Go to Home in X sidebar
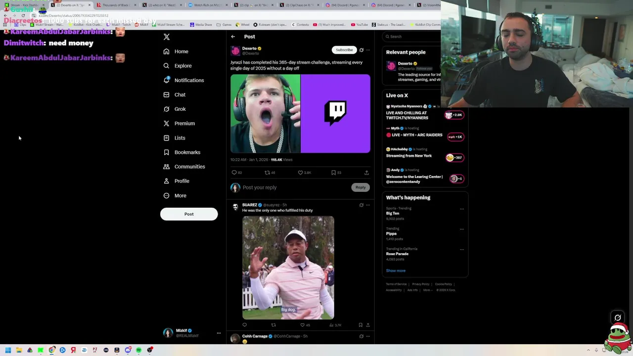The width and height of the screenshot is (633, 356). coord(176,51)
